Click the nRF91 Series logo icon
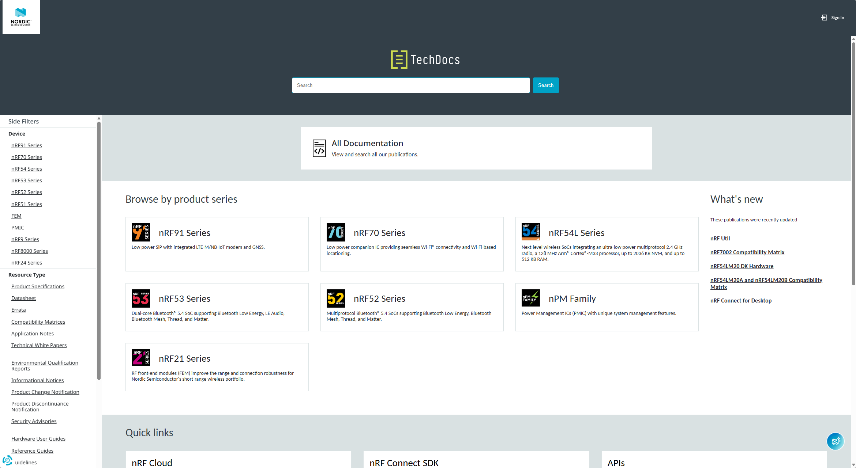This screenshot has height=468, width=856. [141, 232]
